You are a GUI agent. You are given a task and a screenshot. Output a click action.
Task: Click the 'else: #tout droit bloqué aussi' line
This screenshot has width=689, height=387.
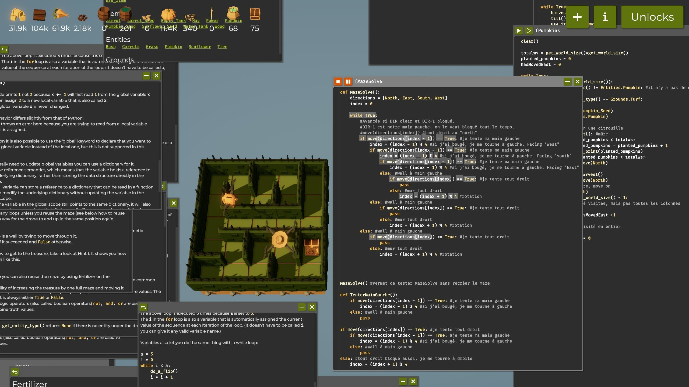(x=406, y=359)
